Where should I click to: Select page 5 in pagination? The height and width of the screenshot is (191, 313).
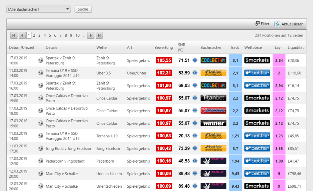click(50, 35)
